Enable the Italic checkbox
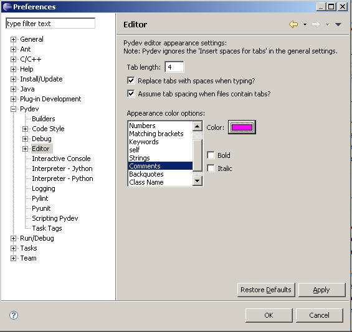The width and height of the screenshot is (352, 332). [211, 168]
